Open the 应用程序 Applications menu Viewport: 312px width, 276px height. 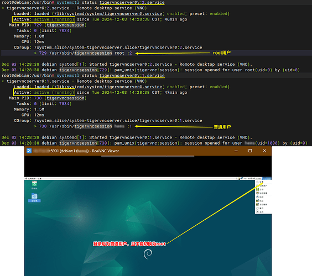(31, 178)
